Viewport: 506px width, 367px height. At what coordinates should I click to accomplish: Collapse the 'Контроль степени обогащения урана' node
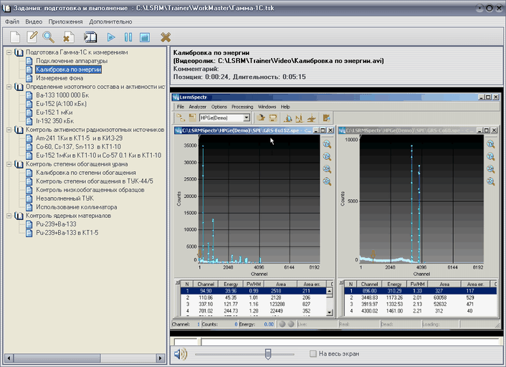tap(9, 164)
